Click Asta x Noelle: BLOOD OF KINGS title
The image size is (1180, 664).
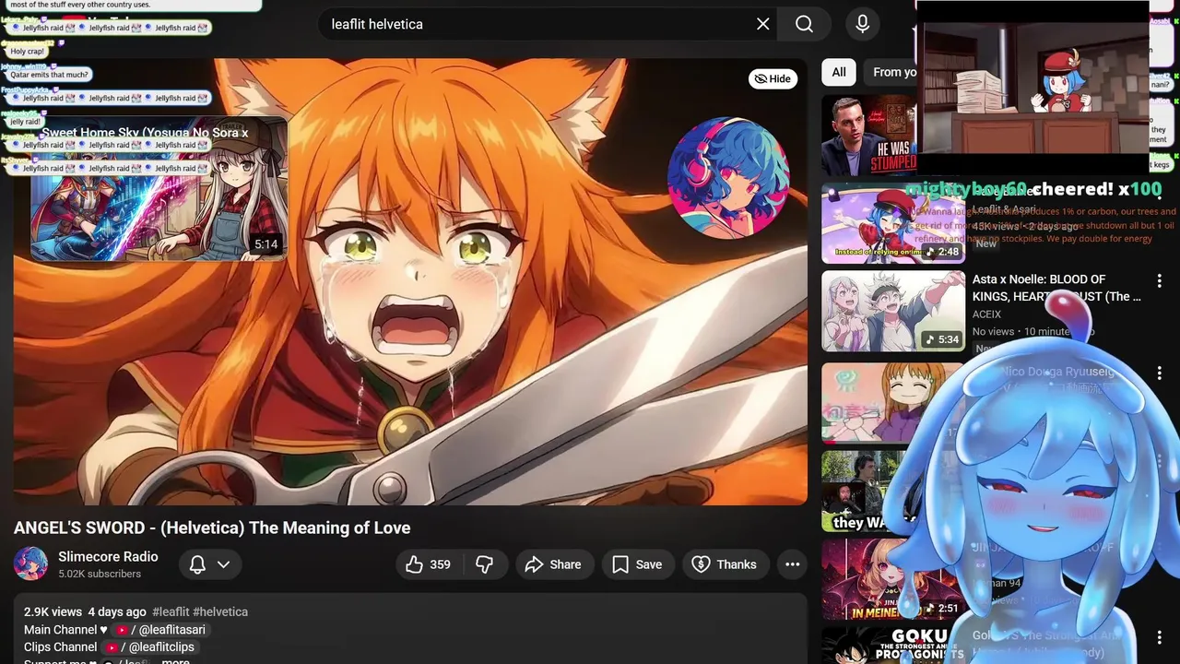click(x=1056, y=288)
